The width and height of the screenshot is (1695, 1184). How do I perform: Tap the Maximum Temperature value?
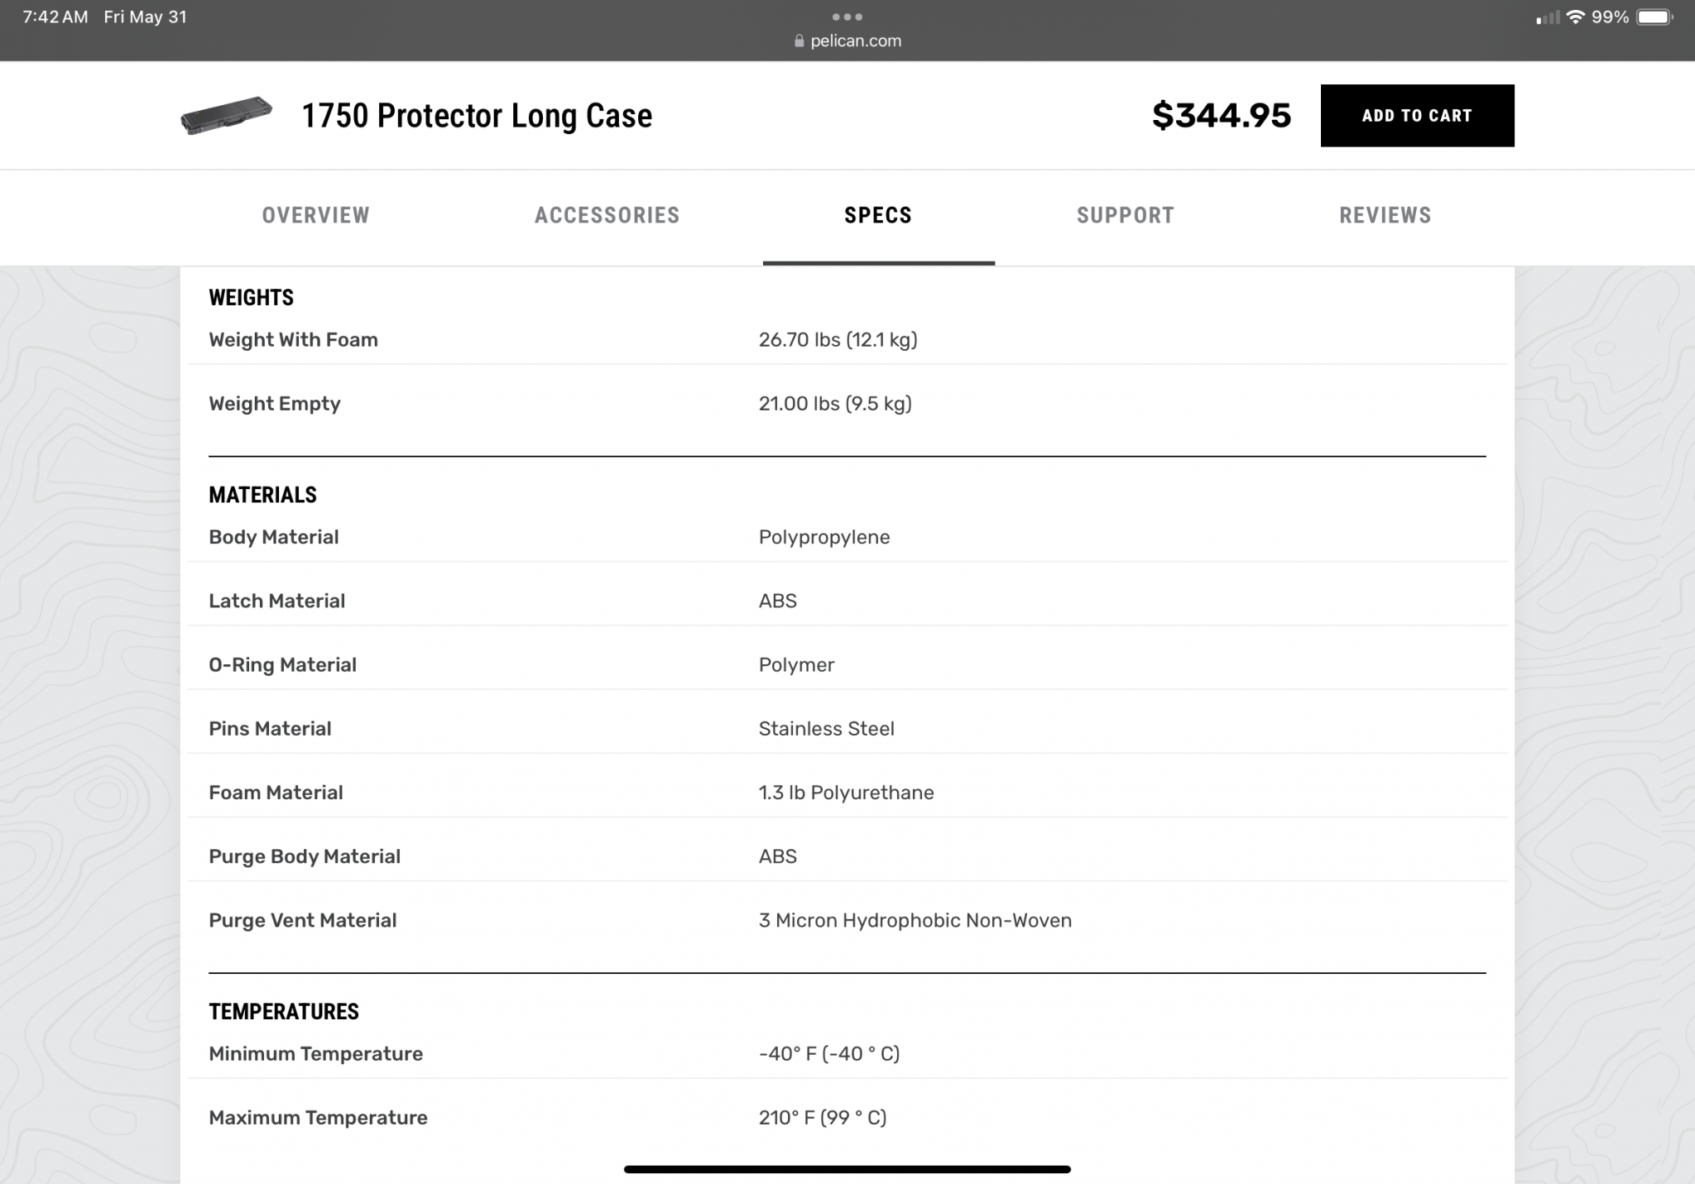tap(823, 1118)
